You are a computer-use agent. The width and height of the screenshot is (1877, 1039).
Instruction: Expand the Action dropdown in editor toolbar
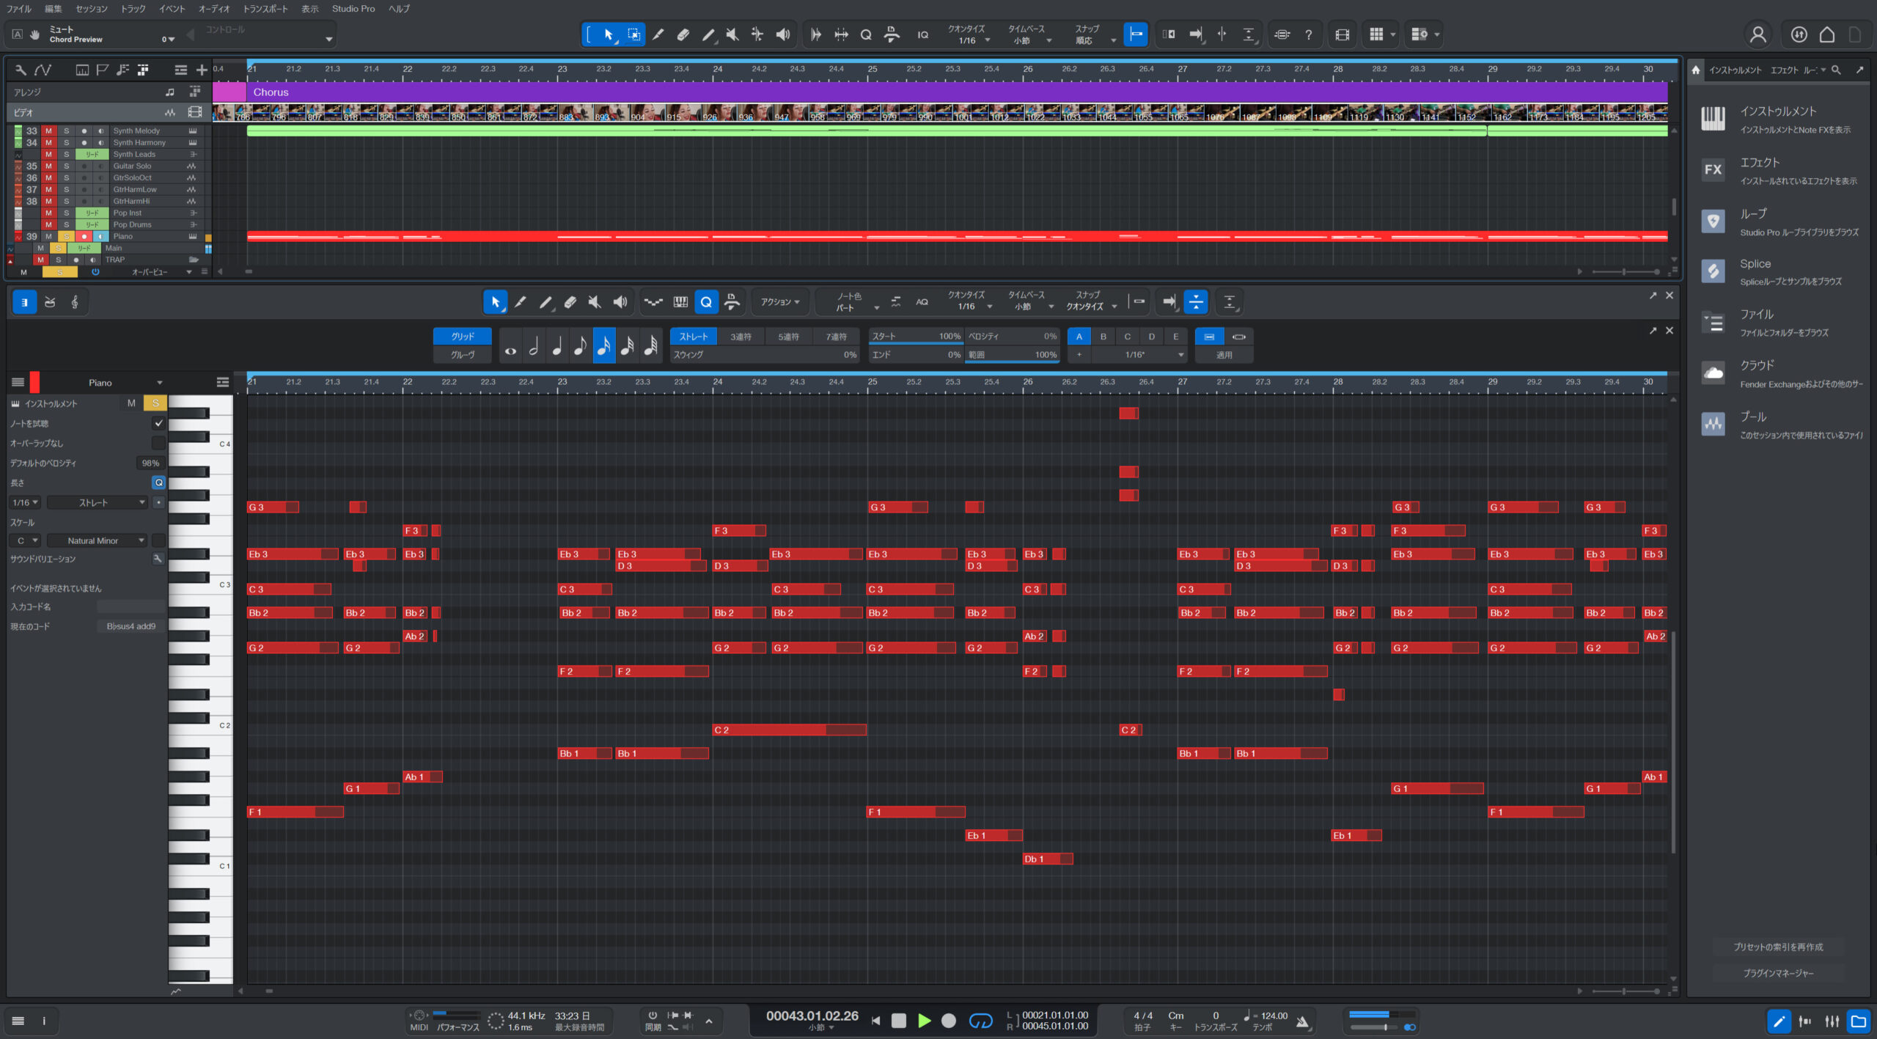tap(779, 302)
